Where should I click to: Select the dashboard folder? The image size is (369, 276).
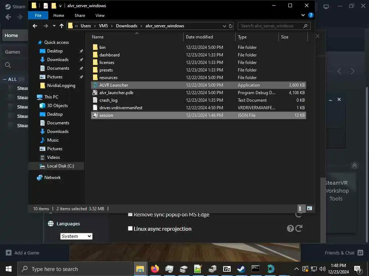point(199,55)
